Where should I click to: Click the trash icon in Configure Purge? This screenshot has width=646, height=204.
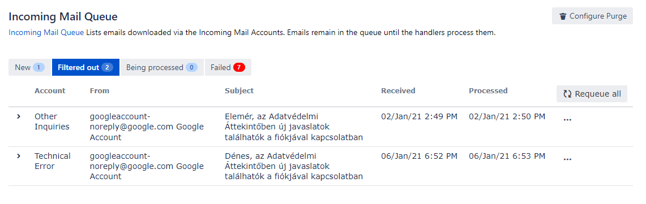tap(563, 16)
